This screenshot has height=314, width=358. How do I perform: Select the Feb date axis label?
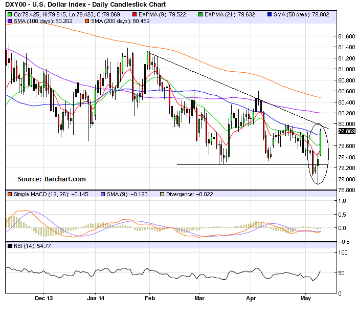[x=150, y=298]
